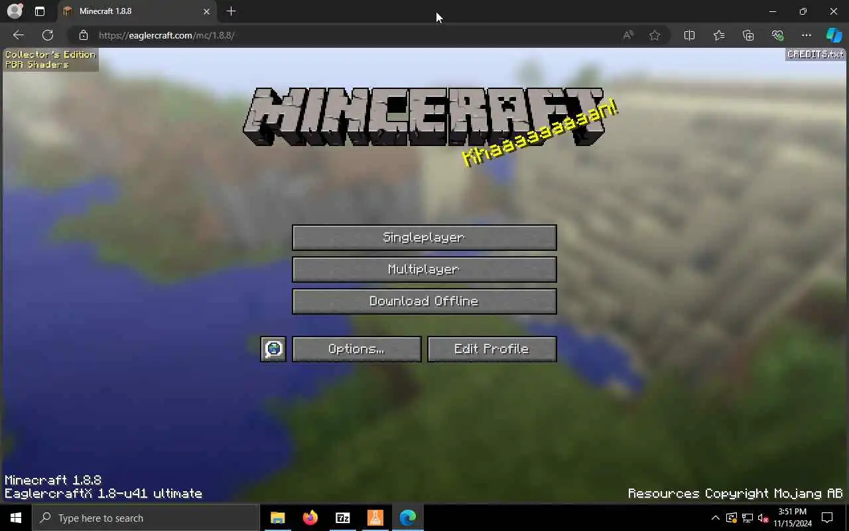This screenshot has height=531, width=849.
Task: Open File Explorer from the taskbar
Action: coord(278,518)
